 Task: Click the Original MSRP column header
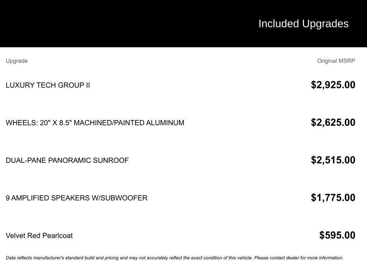(336, 61)
